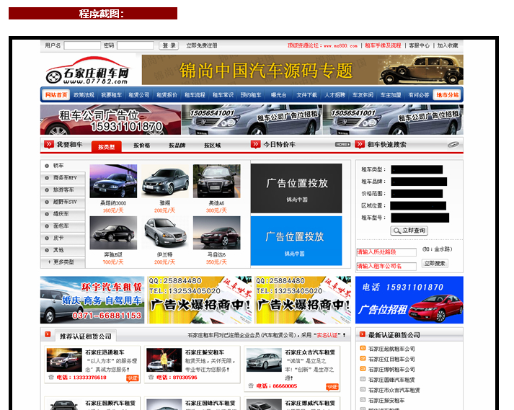This screenshot has height=410, width=514.
Task: Open 租车流程 in navigation bar
Action: tap(195, 95)
